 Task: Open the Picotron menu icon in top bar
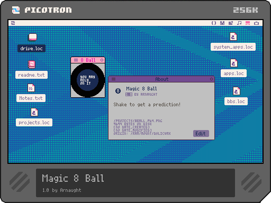point(13,23)
